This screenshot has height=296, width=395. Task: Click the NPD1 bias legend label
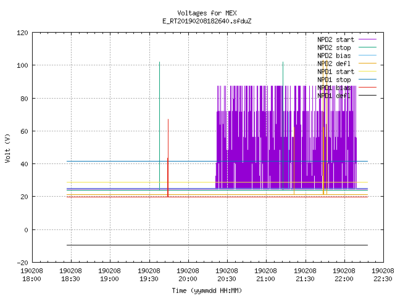point(334,88)
